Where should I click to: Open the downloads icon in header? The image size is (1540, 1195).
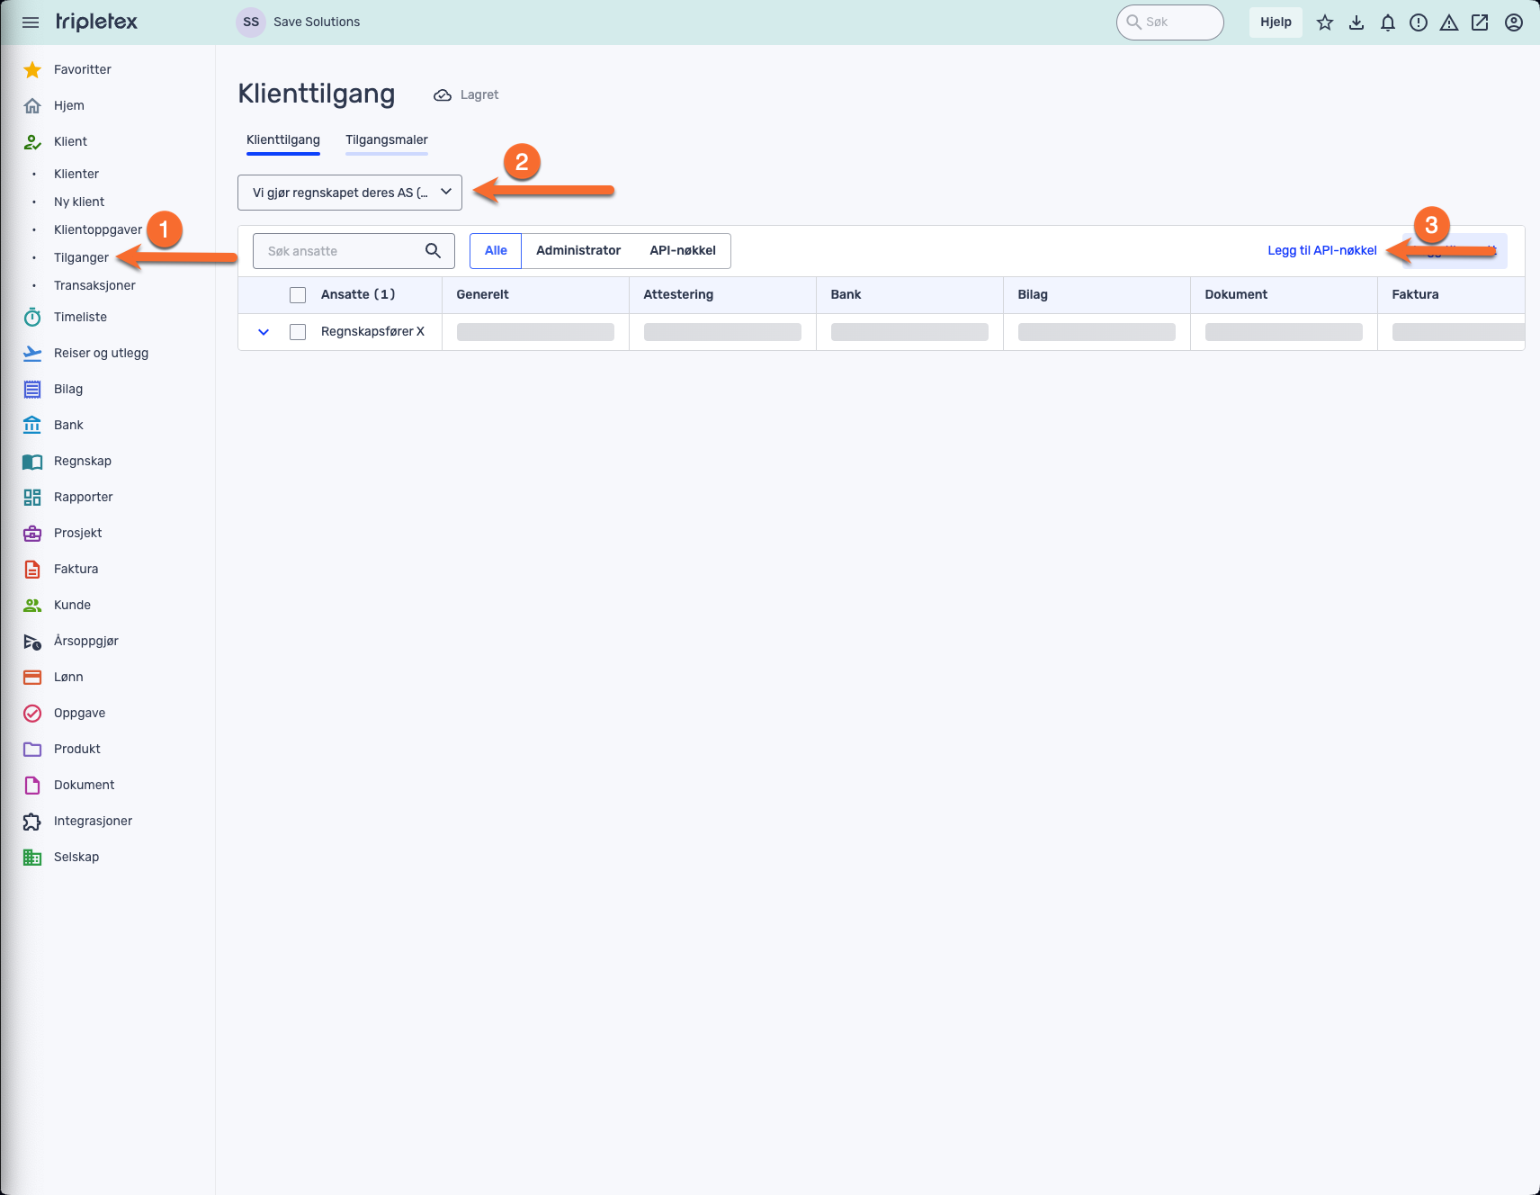coord(1356,22)
